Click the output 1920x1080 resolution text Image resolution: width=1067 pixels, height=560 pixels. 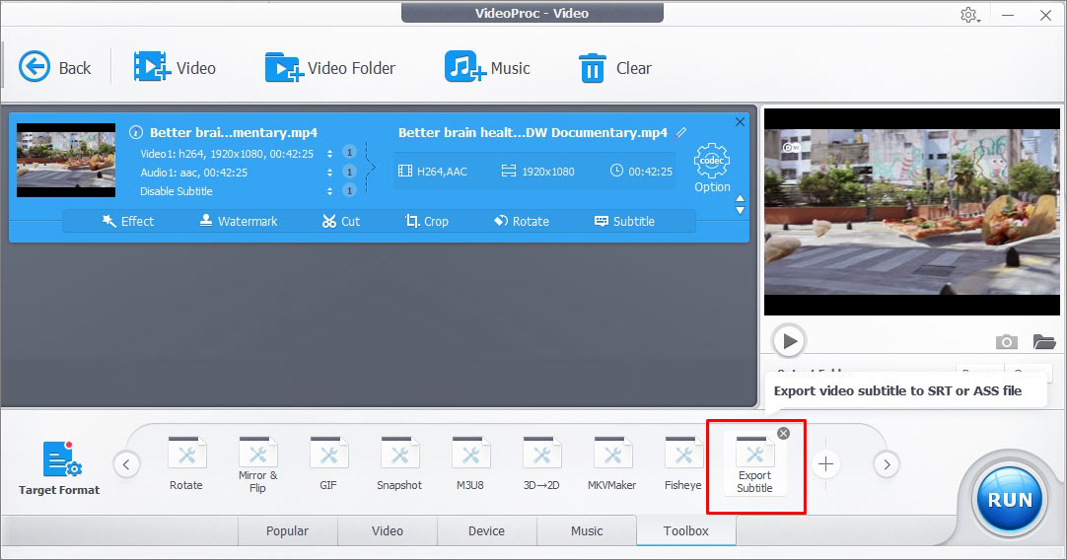coord(547,172)
